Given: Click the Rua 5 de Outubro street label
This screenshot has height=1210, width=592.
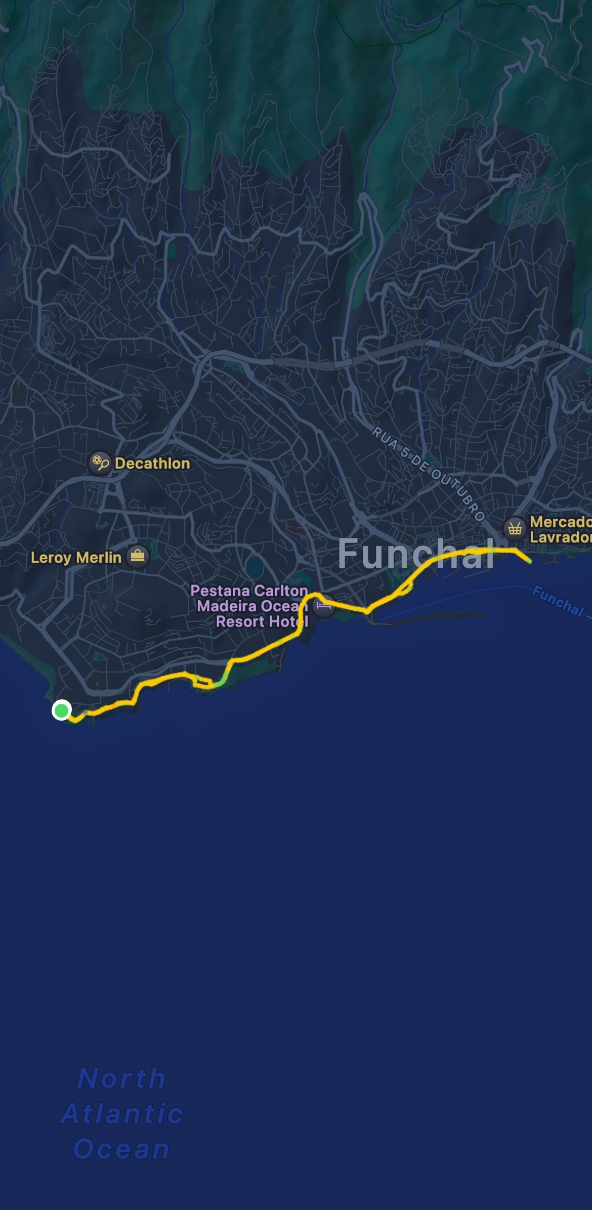Looking at the screenshot, I should [x=429, y=474].
